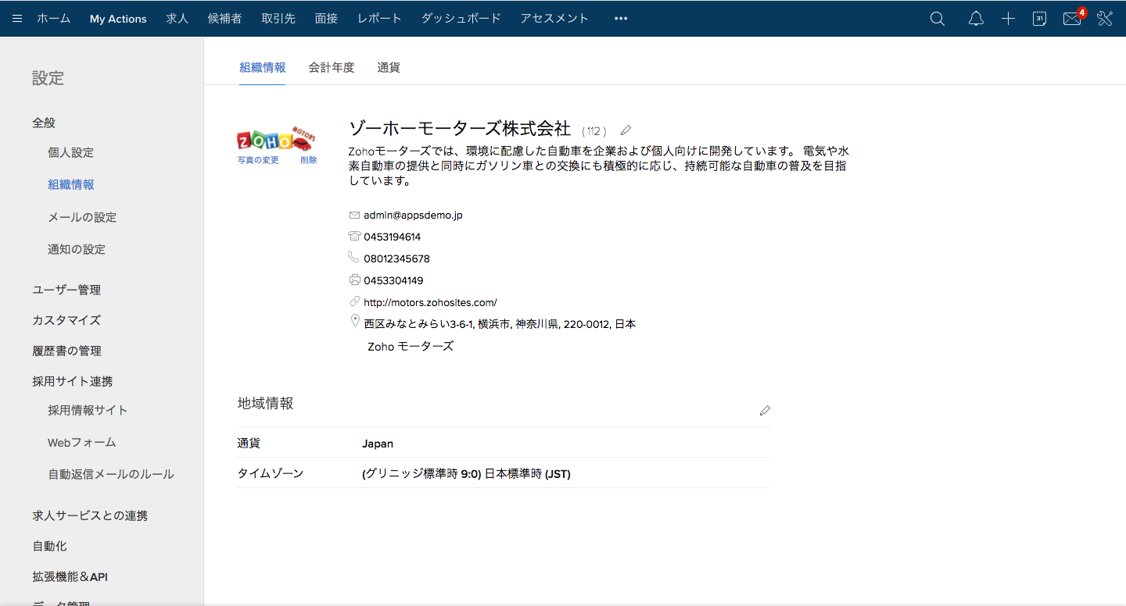Expand 履歴書の管理 in sidebar
The width and height of the screenshot is (1126, 606).
66,351
